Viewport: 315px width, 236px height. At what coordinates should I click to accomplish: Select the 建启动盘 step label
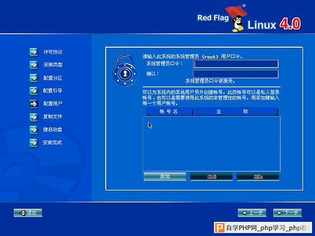point(53,130)
